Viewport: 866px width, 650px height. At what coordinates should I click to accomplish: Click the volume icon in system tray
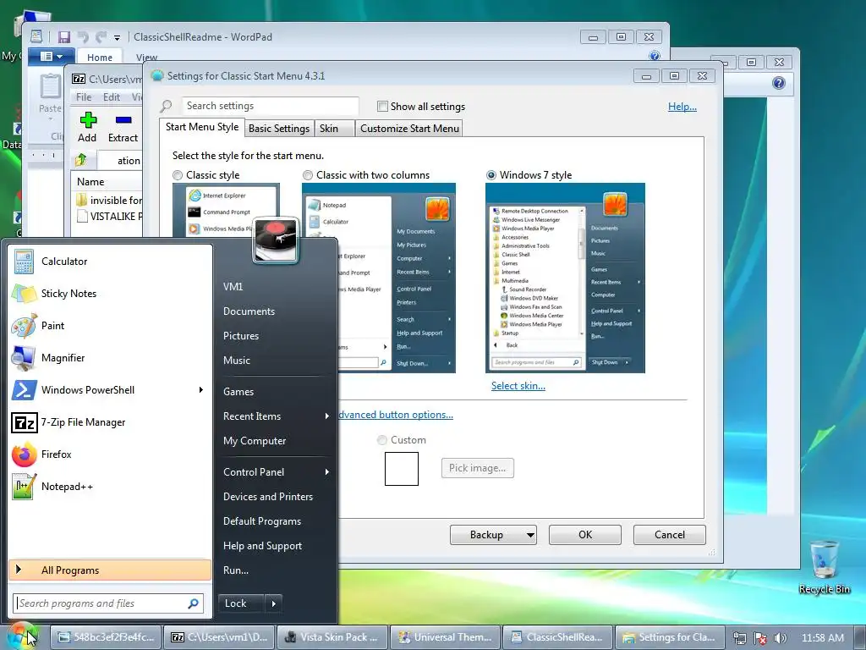781,638
